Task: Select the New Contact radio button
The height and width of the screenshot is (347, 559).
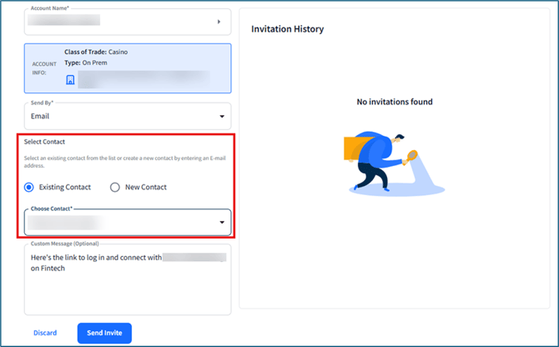Action: (x=115, y=187)
